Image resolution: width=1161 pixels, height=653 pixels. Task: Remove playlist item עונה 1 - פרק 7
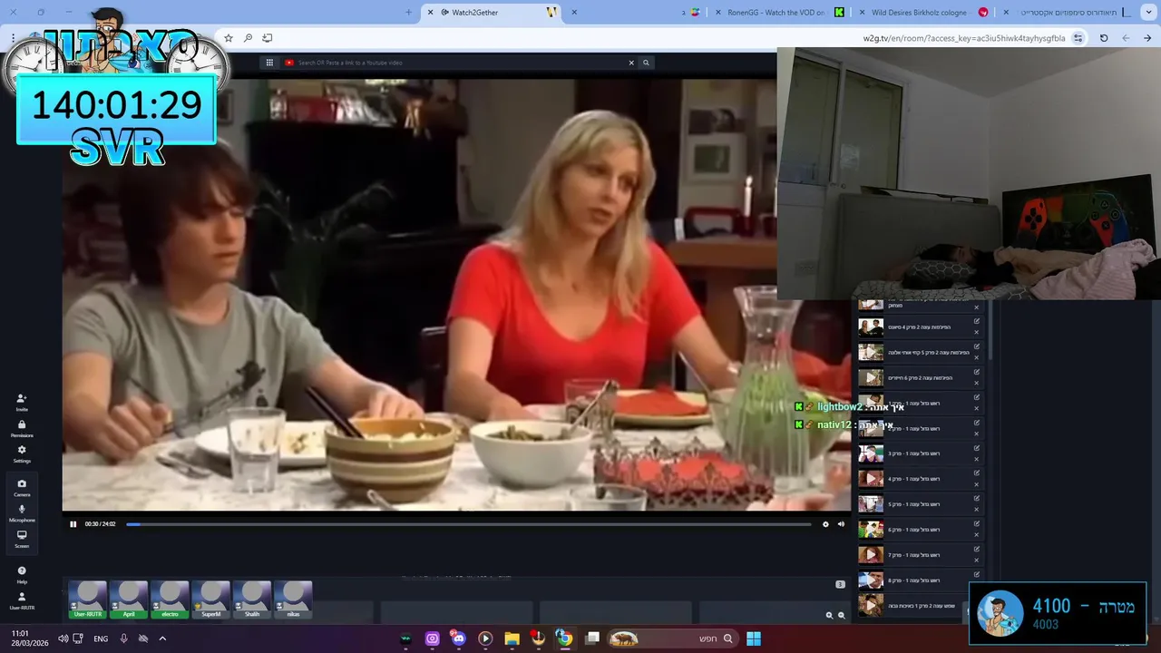977,560
